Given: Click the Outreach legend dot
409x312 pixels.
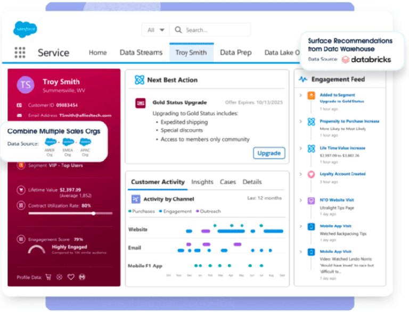Looking at the screenshot, I should pyautogui.click(x=198, y=211).
